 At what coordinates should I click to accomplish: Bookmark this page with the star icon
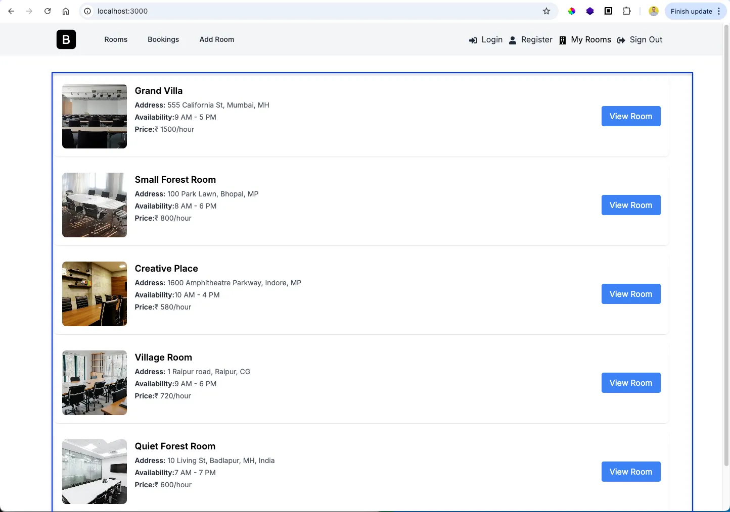click(x=546, y=11)
